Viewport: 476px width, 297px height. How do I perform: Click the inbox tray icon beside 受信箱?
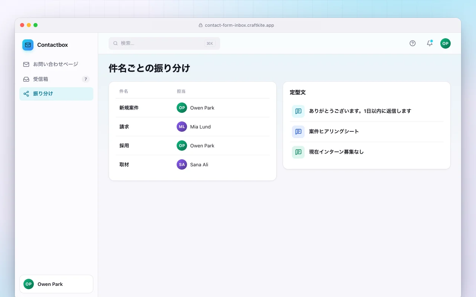(x=26, y=79)
